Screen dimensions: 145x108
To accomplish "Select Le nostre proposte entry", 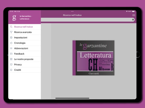I will [25, 59].
